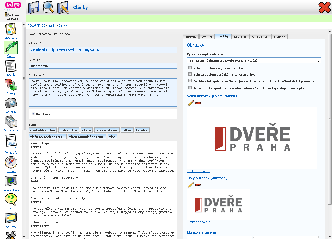Focus the Autor input field
Screen dimensions: 332x239
[x=103, y=66]
